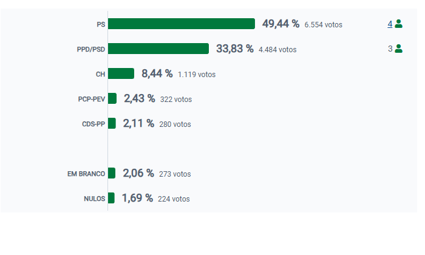
Task: Click the PS elected members person icon
Action: (x=399, y=24)
